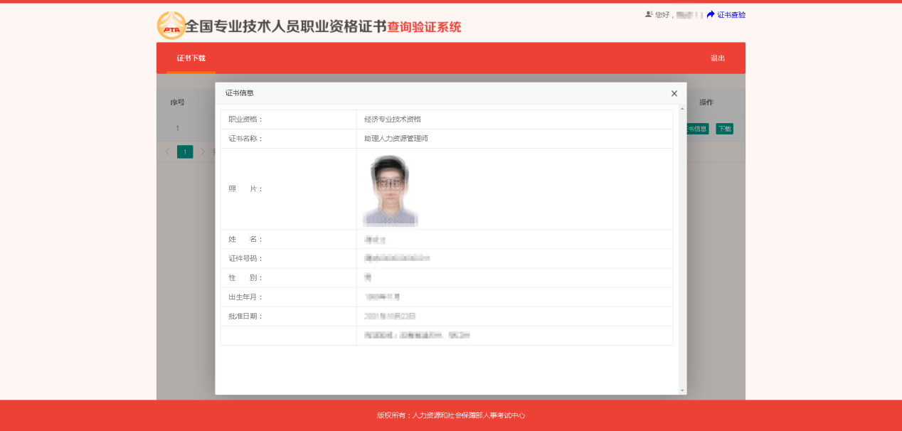
Task: Open the 证书查验 link
Action: [x=730, y=14]
